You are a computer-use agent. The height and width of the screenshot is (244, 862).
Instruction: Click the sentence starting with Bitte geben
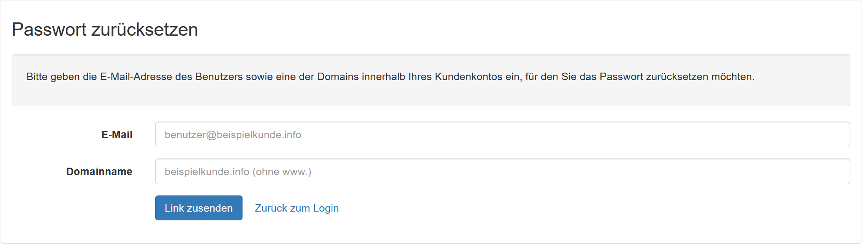pyautogui.click(x=390, y=77)
